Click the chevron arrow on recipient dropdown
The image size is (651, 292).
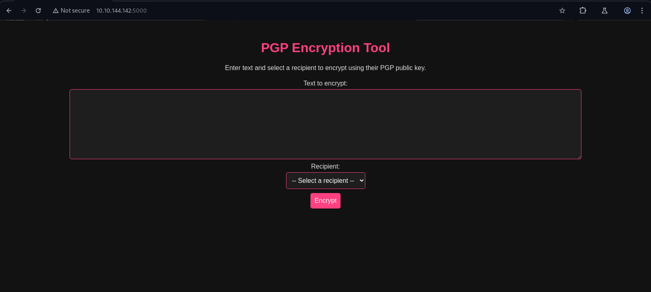tap(361, 181)
